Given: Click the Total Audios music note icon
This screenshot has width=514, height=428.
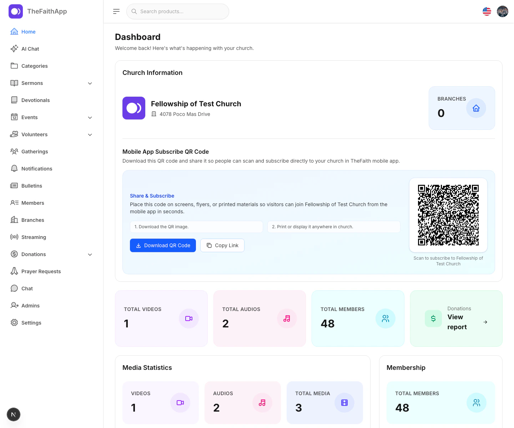Looking at the screenshot, I should pyautogui.click(x=287, y=319).
